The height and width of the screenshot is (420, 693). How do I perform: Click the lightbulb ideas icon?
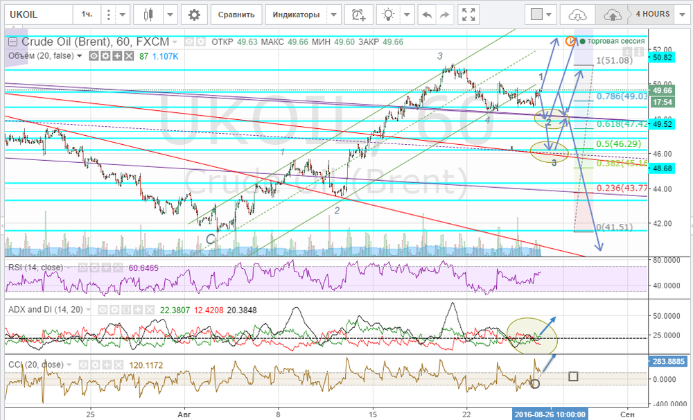[388, 15]
